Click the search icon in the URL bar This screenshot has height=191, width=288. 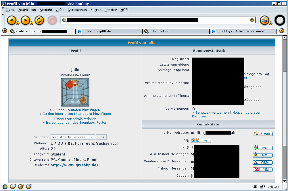pos(64,20)
